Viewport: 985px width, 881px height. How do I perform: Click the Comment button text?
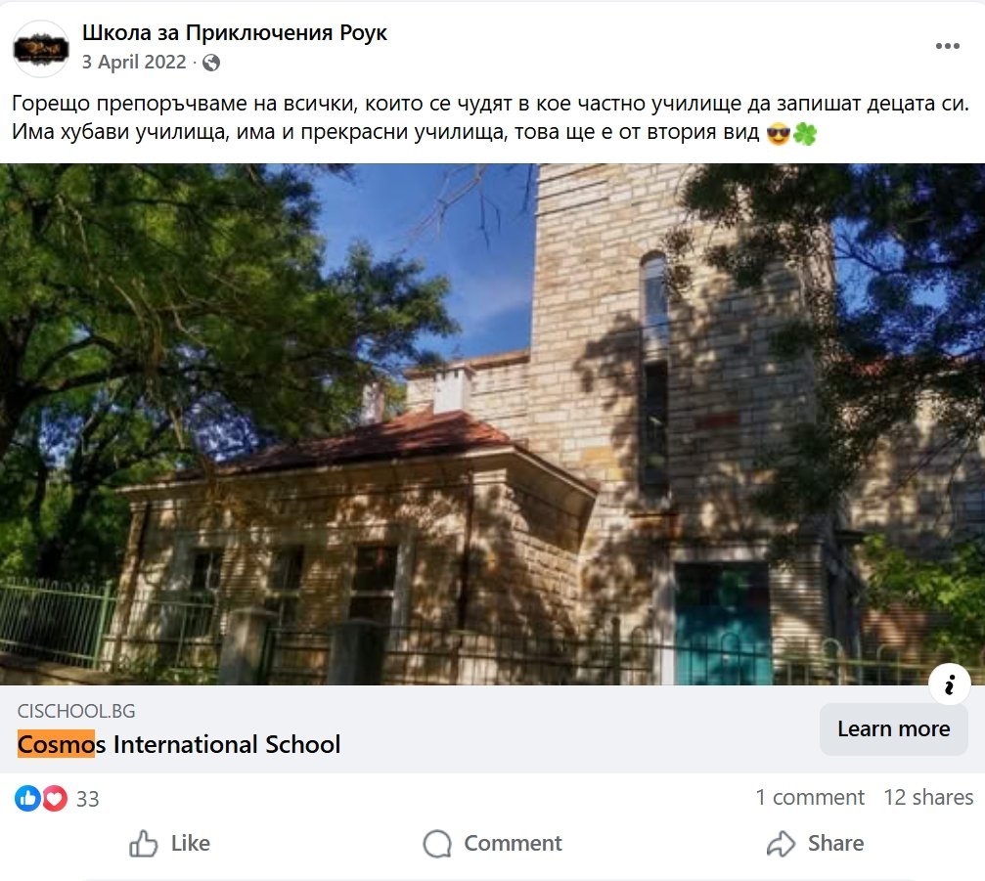click(x=513, y=843)
